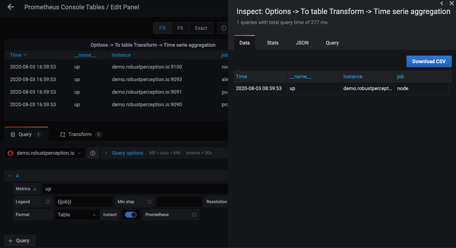The height and width of the screenshot is (248, 456).
Task: Click the demo.robustperception.io:9093 cell
Action: coord(147,79)
